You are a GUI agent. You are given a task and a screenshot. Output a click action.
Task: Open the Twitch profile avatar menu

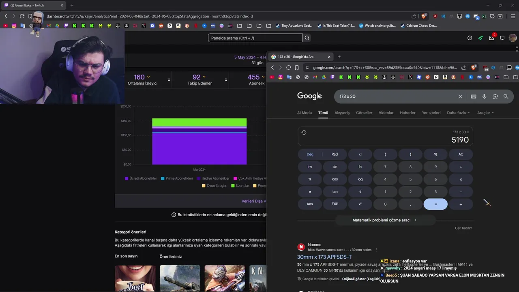pos(513,38)
